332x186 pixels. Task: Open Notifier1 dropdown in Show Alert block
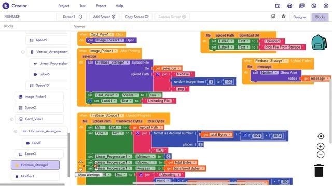click(269, 72)
